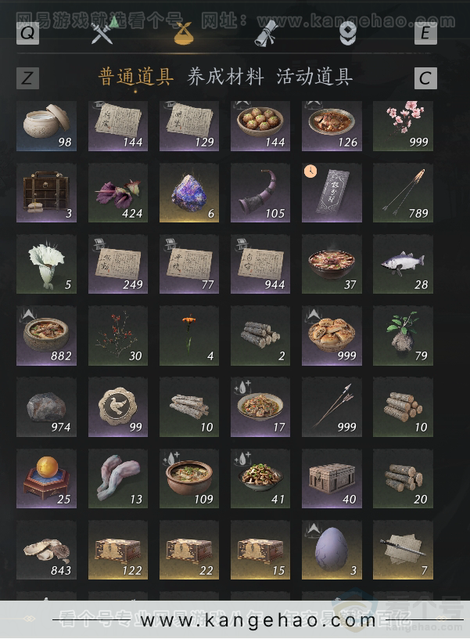The image size is (470, 639).
Task: Switch to the 活动道具 tab
Action: (x=314, y=77)
